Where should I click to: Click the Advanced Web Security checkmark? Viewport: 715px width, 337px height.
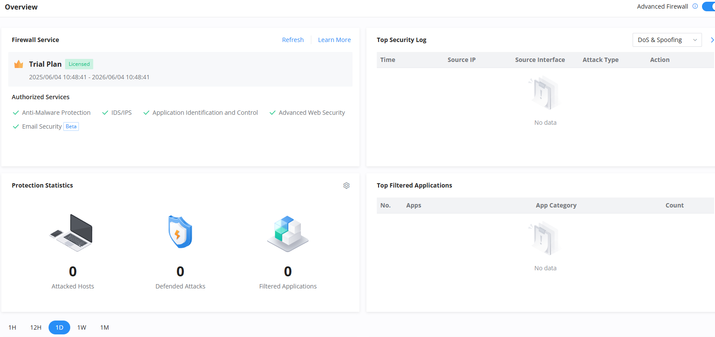(x=272, y=113)
